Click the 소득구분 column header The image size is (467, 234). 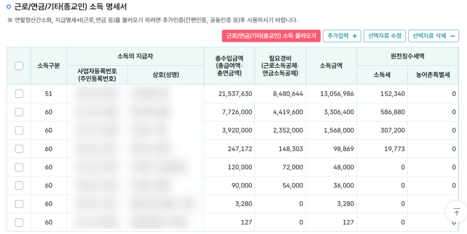pyautogui.click(x=48, y=65)
